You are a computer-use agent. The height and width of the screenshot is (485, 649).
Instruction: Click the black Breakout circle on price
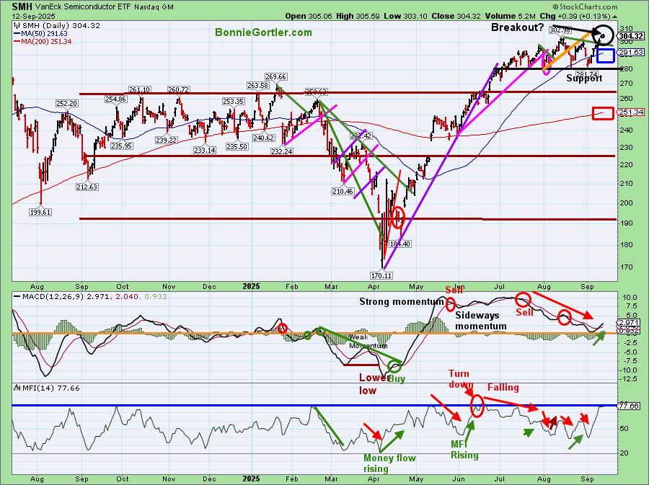coord(604,35)
